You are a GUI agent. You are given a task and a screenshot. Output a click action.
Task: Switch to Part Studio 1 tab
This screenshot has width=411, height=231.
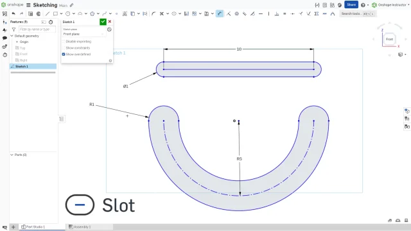coord(42,227)
